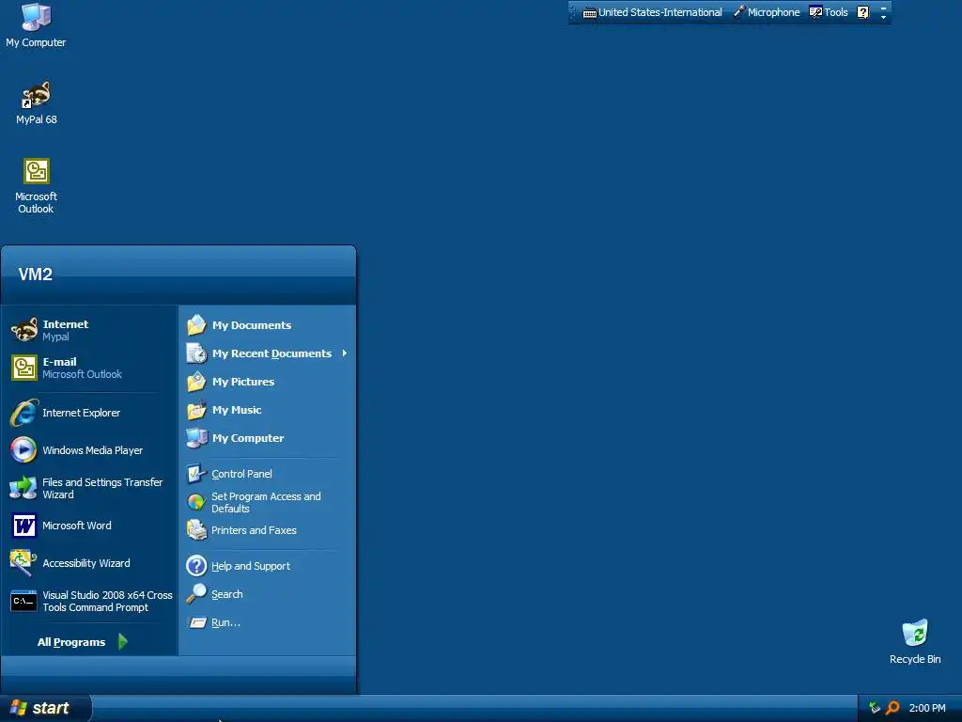Click language bar help button
The height and width of the screenshot is (722, 962).
862,12
